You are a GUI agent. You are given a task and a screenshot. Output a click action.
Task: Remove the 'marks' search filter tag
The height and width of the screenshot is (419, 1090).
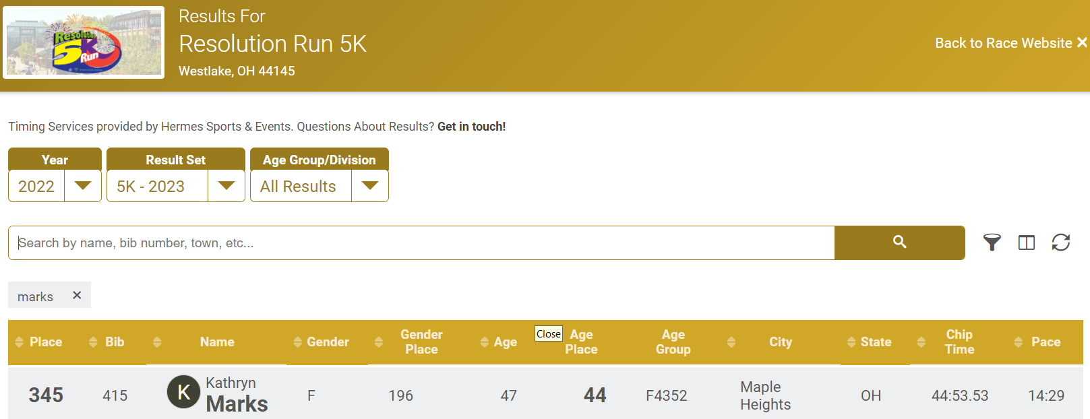pos(77,296)
